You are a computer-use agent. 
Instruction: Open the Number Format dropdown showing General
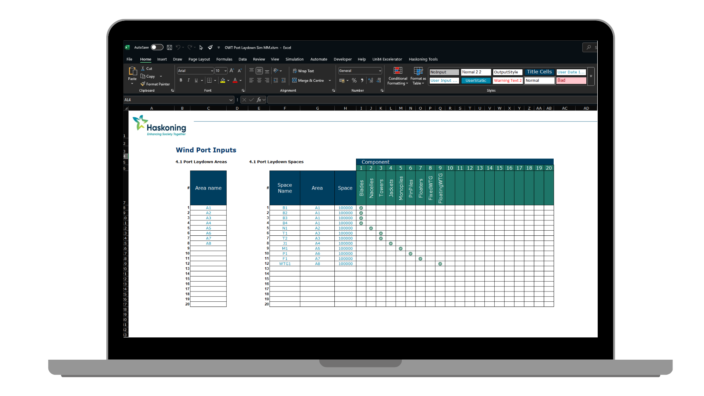coord(380,70)
